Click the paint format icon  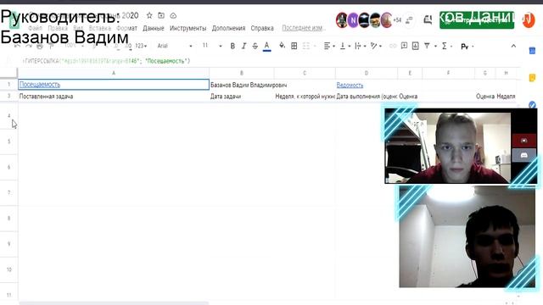pyautogui.click(x=51, y=46)
